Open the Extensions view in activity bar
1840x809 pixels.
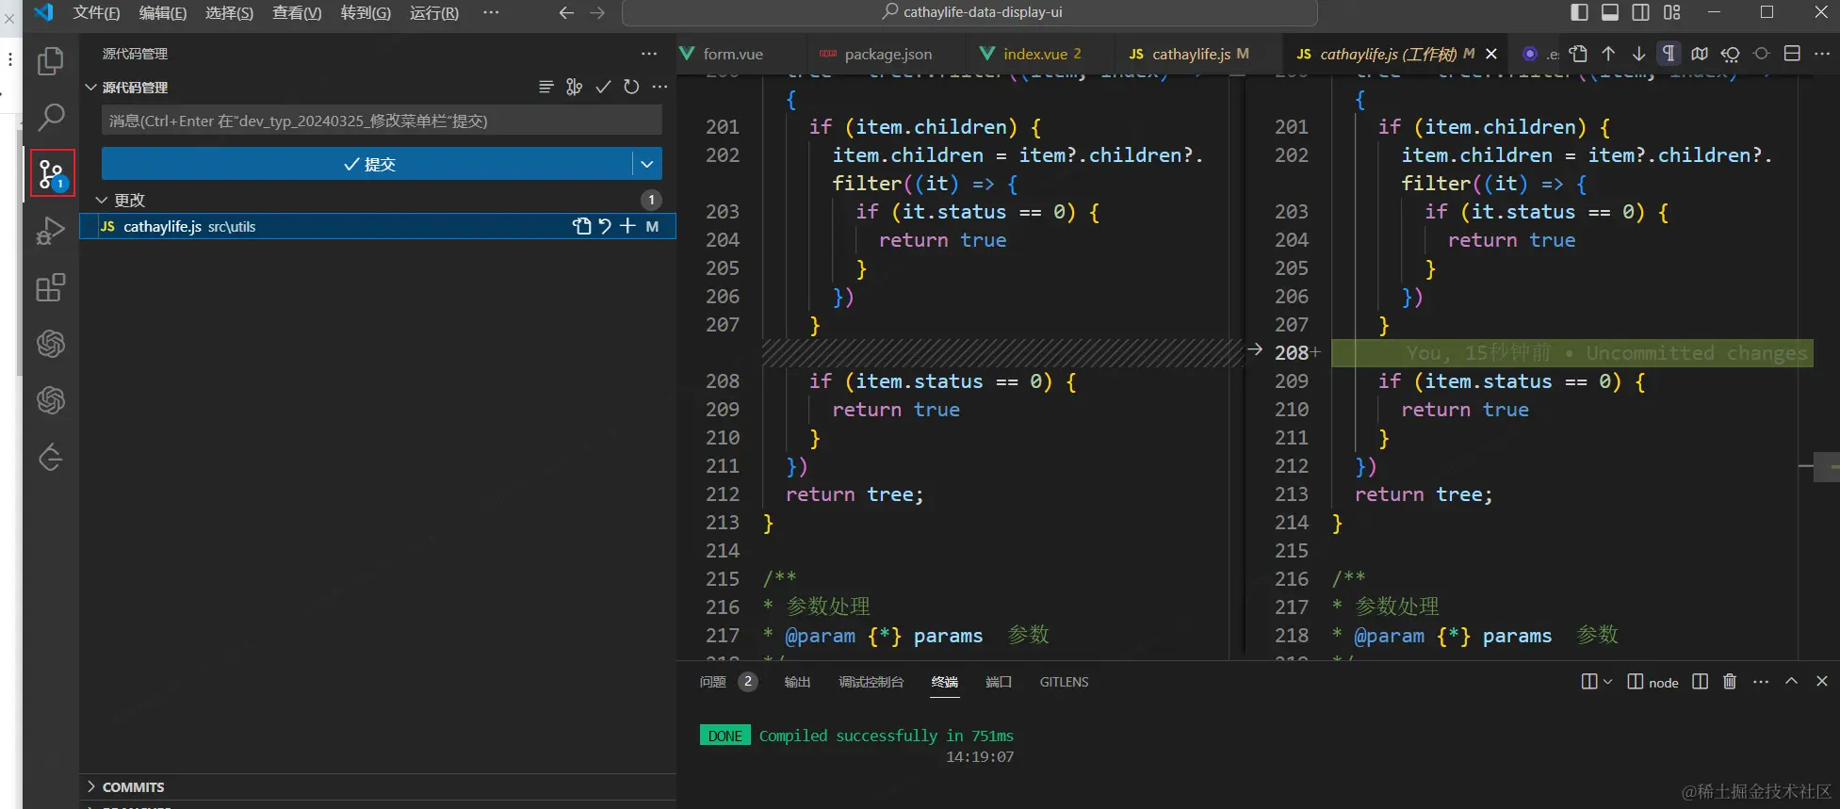click(x=50, y=287)
